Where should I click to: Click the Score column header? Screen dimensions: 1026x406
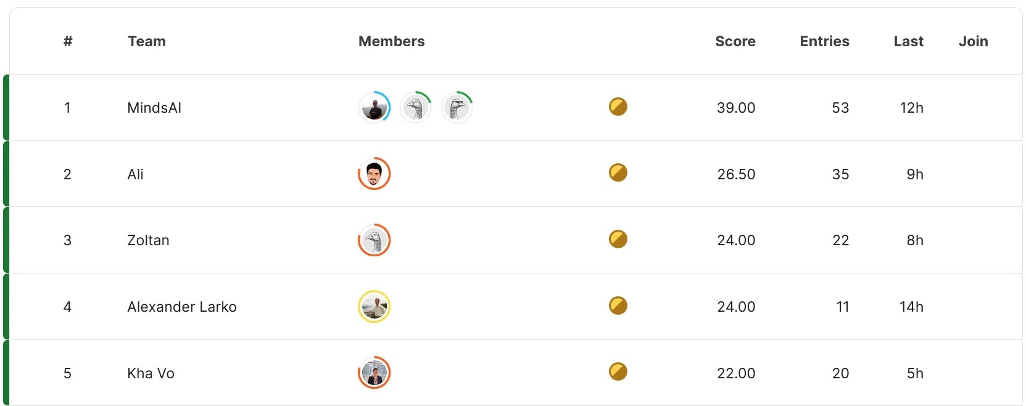pyautogui.click(x=735, y=41)
